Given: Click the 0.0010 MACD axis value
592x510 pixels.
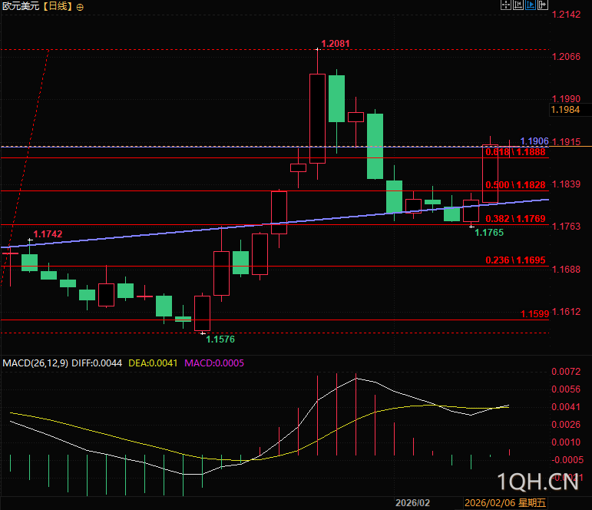Looking at the screenshot, I should [566, 442].
